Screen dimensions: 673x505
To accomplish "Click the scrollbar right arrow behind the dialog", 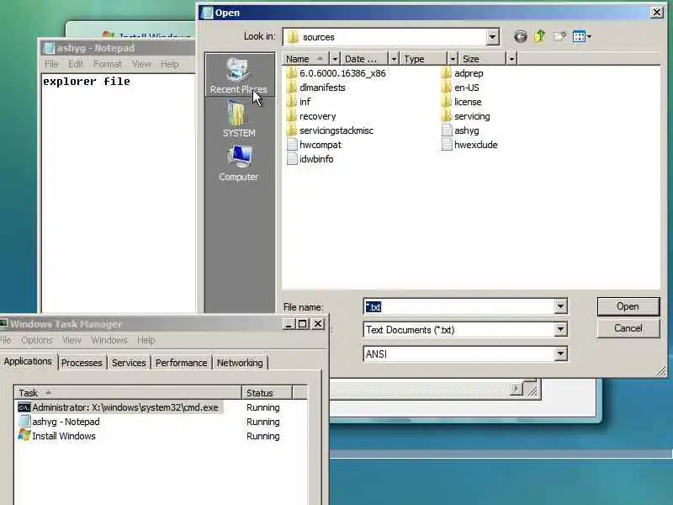I will [516, 389].
